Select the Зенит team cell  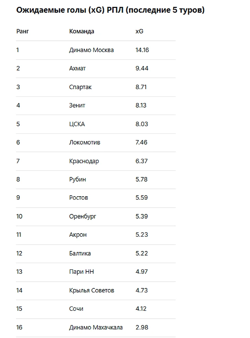[77, 105]
